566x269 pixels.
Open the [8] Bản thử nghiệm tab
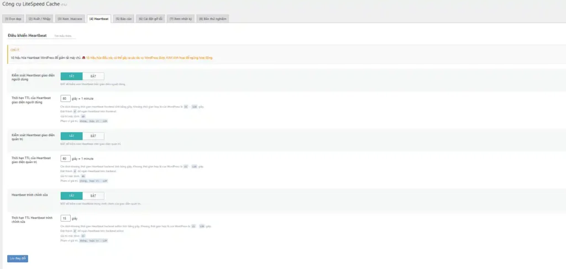(213, 19)
